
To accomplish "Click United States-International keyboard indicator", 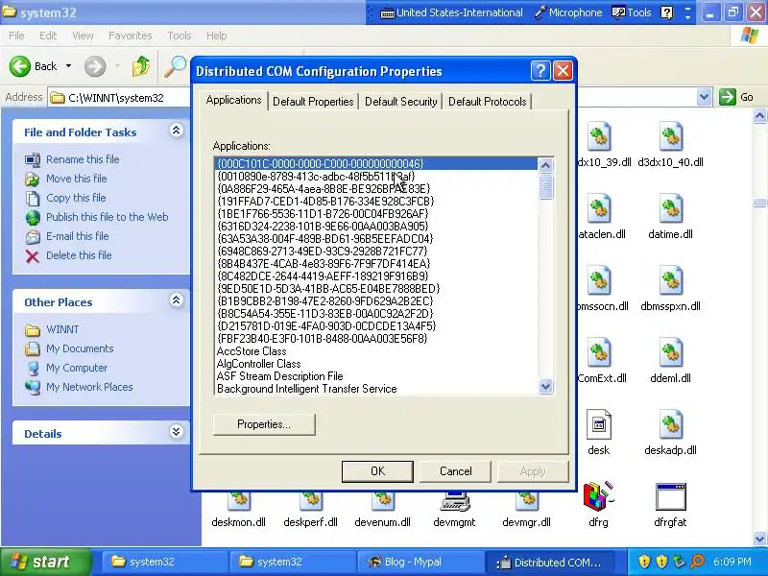I will click(451, 12).
